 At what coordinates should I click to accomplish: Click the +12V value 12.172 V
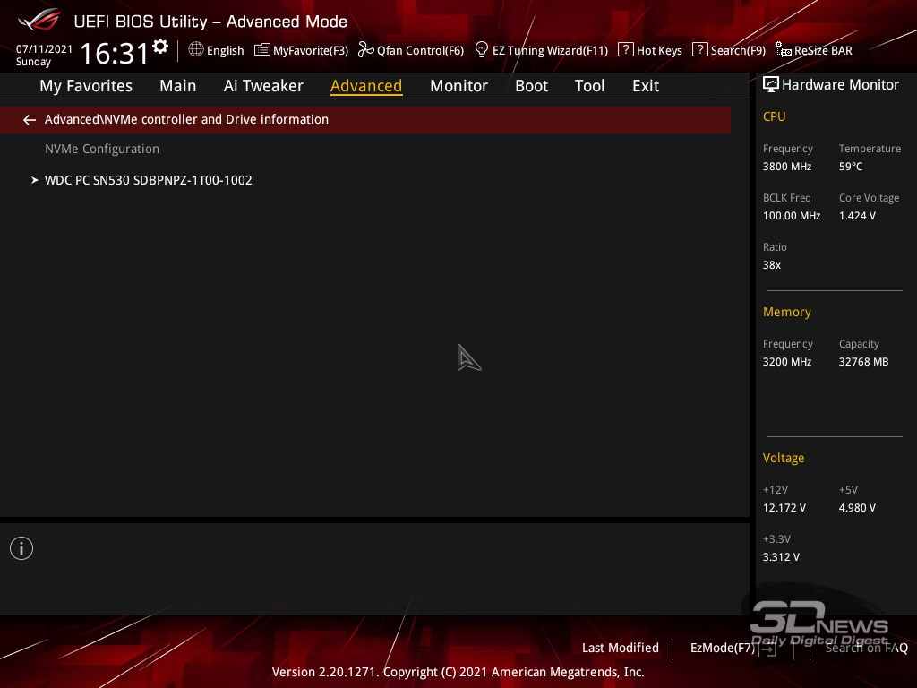click(x=784, y=508)
